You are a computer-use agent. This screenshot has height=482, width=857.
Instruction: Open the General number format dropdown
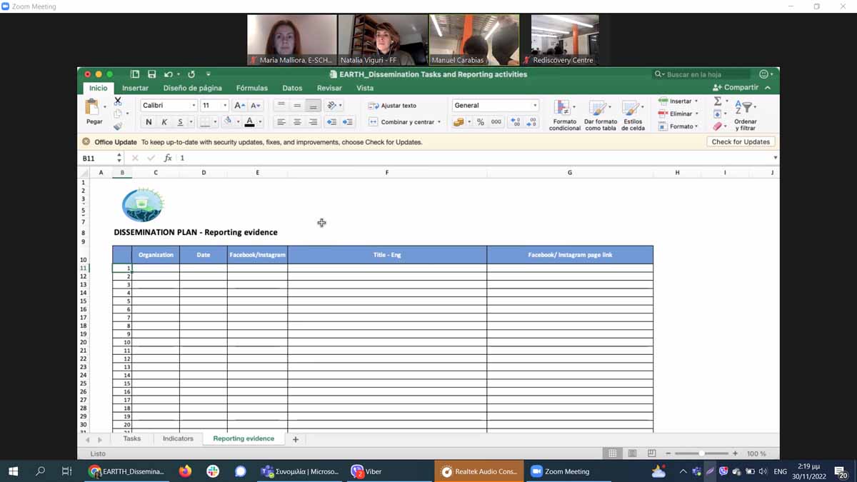pos(535,106)
